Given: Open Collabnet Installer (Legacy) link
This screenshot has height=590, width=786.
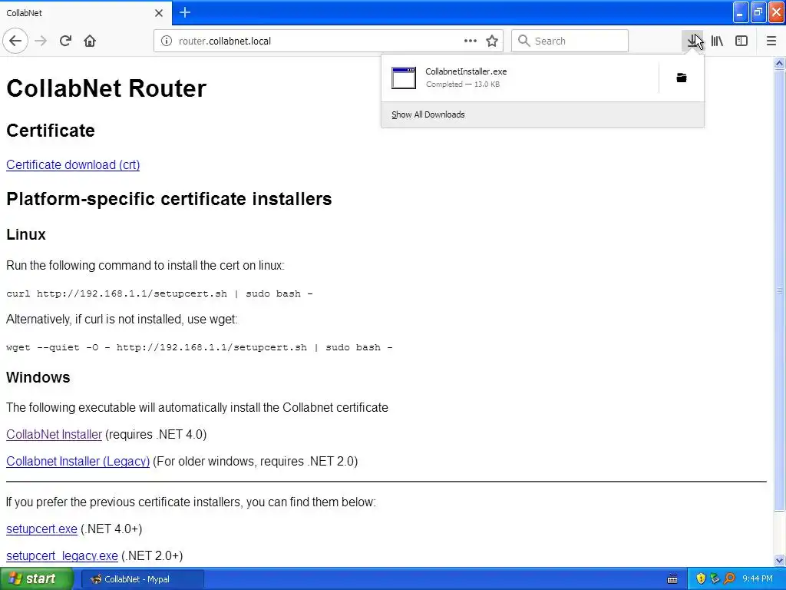Looking at the screenshot, I should 78,461.
